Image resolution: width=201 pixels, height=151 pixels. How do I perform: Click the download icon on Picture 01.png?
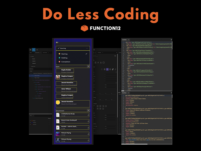tap(88, 133)
